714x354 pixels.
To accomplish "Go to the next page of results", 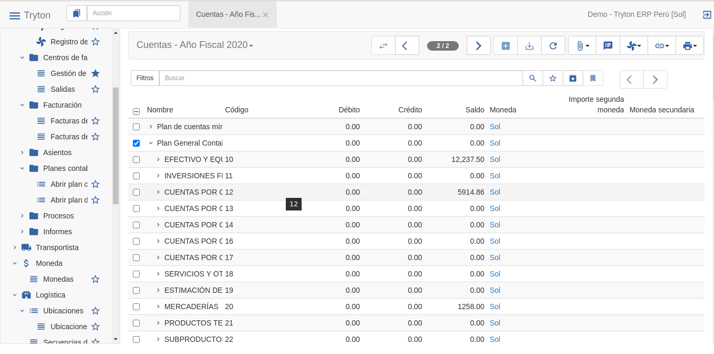I will coord(655,79).
